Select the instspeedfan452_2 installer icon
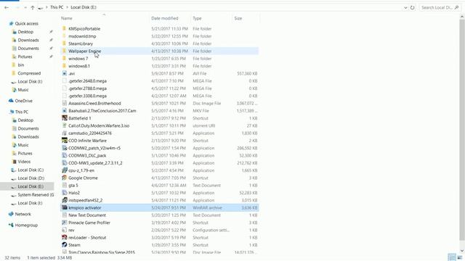 (65, 200)
